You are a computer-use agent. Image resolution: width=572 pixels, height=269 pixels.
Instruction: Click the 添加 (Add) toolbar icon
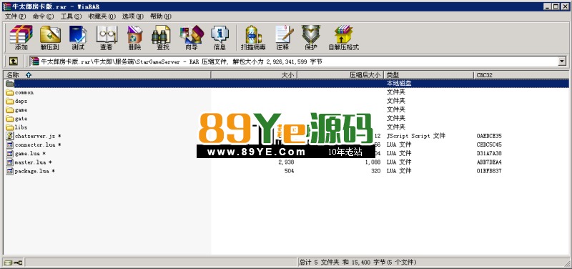21,38
